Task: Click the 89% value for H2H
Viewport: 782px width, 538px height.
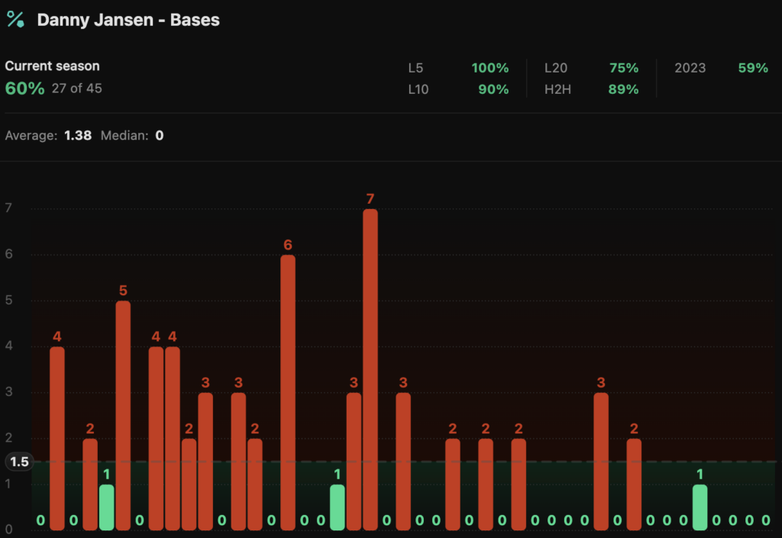Action: tap(623, 89)
